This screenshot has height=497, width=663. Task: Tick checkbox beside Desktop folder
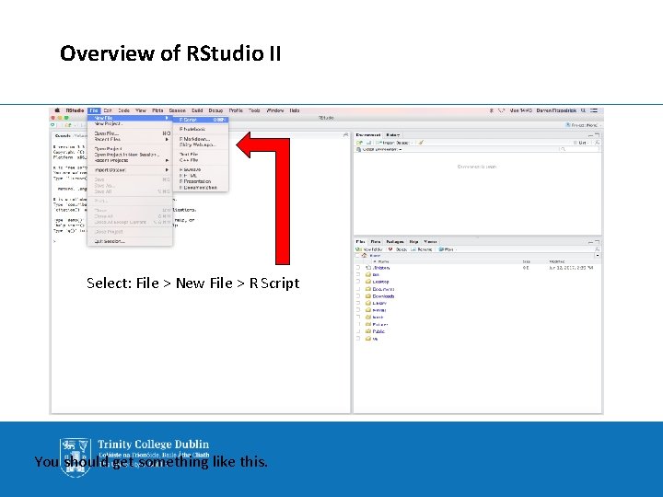click(358, 282)
